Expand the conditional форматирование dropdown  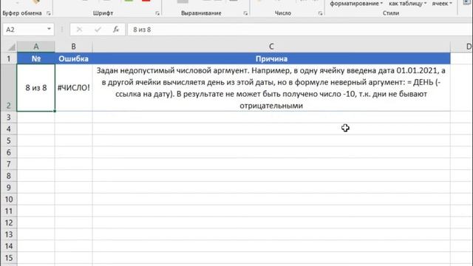356,4
